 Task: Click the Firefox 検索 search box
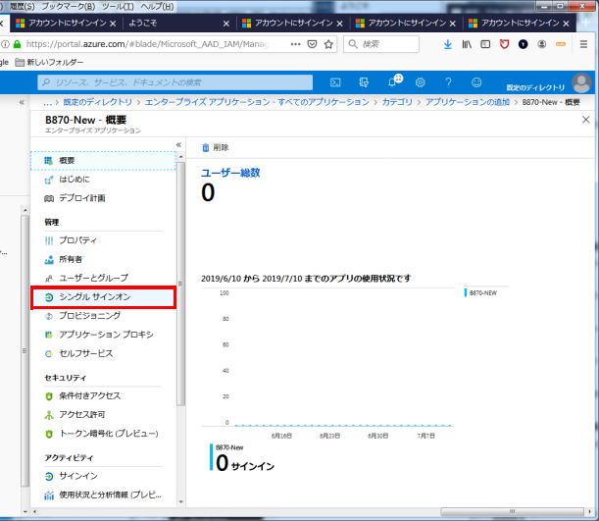tap(381, 44)
